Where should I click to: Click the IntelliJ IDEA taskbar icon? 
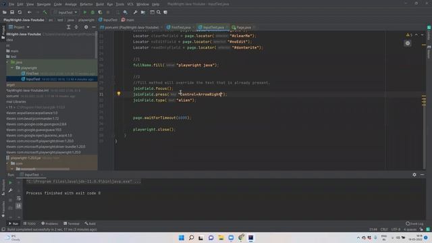click(250, 238)
